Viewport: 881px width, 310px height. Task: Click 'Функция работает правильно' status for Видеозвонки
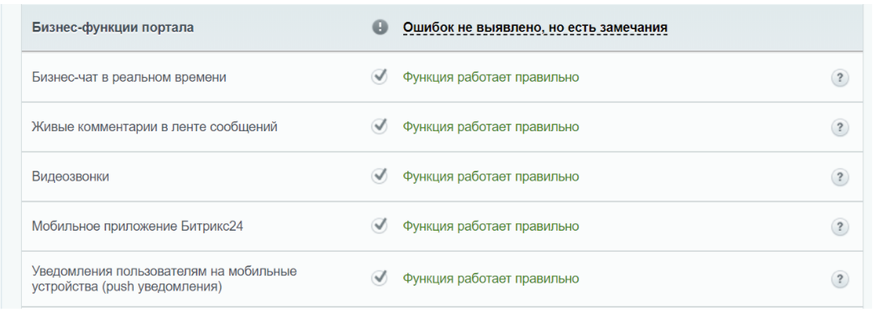coord(491,176)
